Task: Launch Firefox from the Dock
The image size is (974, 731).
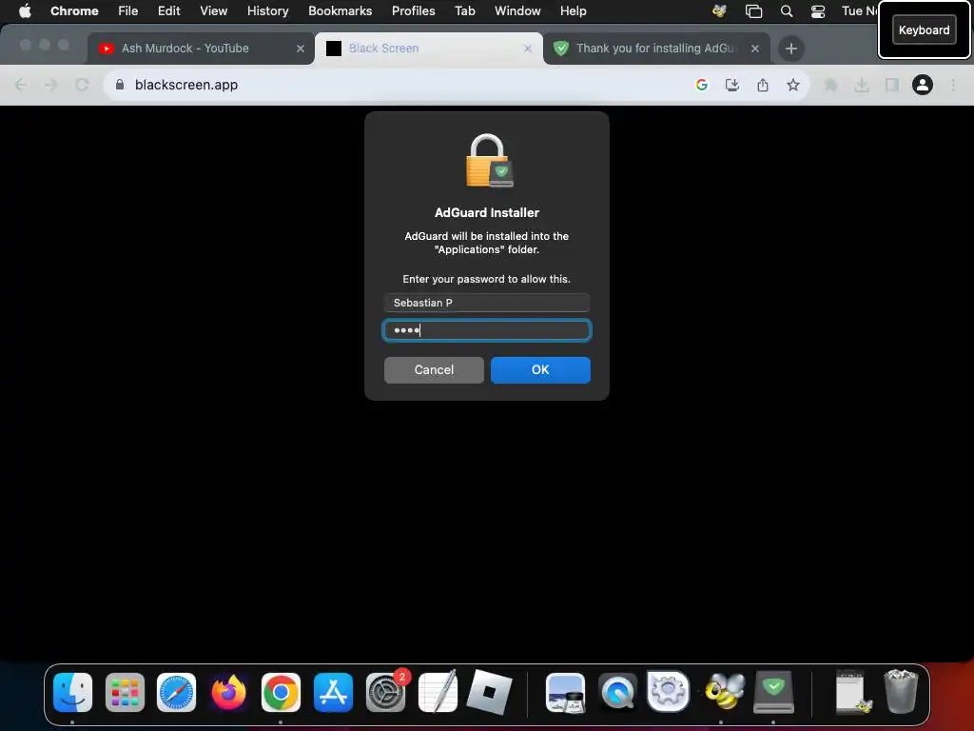Action: coord(228,693)
